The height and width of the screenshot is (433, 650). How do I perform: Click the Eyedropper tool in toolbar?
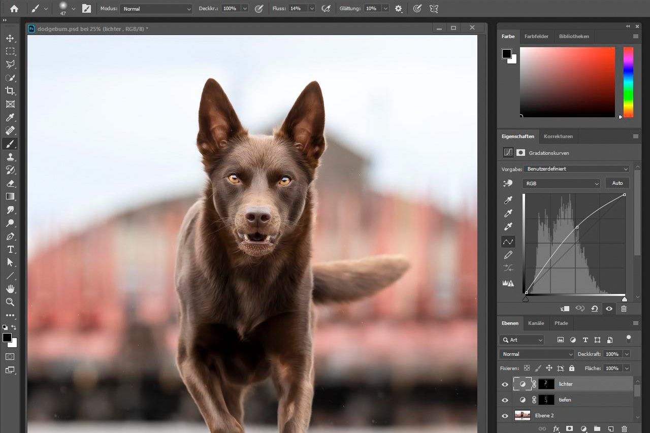click(10, 117)
